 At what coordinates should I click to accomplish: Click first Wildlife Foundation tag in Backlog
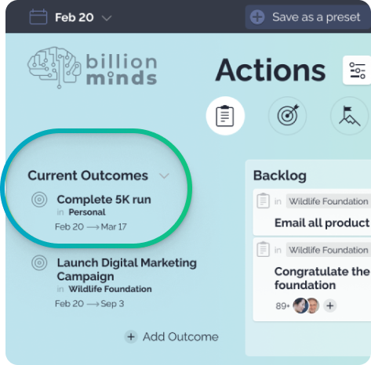pyautogui.click(x=329, y=201)
